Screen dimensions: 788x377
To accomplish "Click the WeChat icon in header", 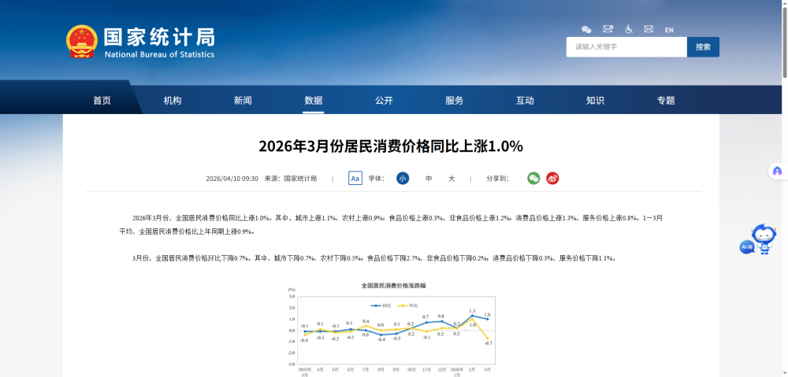I will tap(586, 29).
